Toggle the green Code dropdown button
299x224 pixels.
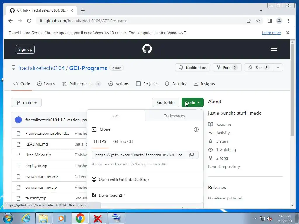click(x=192, y=102)
